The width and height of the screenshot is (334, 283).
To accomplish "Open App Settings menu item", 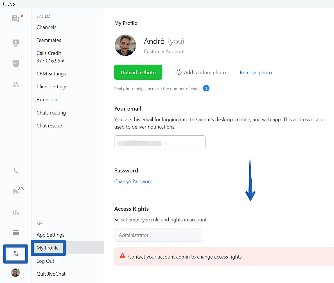I will point(50,235).
